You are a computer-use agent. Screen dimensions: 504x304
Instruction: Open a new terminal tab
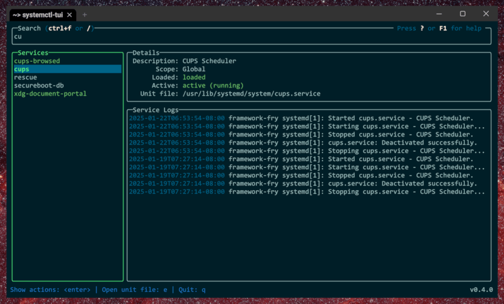pos(84,14)
